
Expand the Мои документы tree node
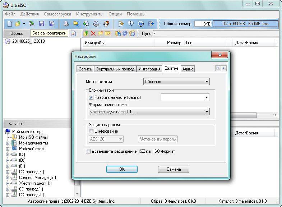(8, 143)
